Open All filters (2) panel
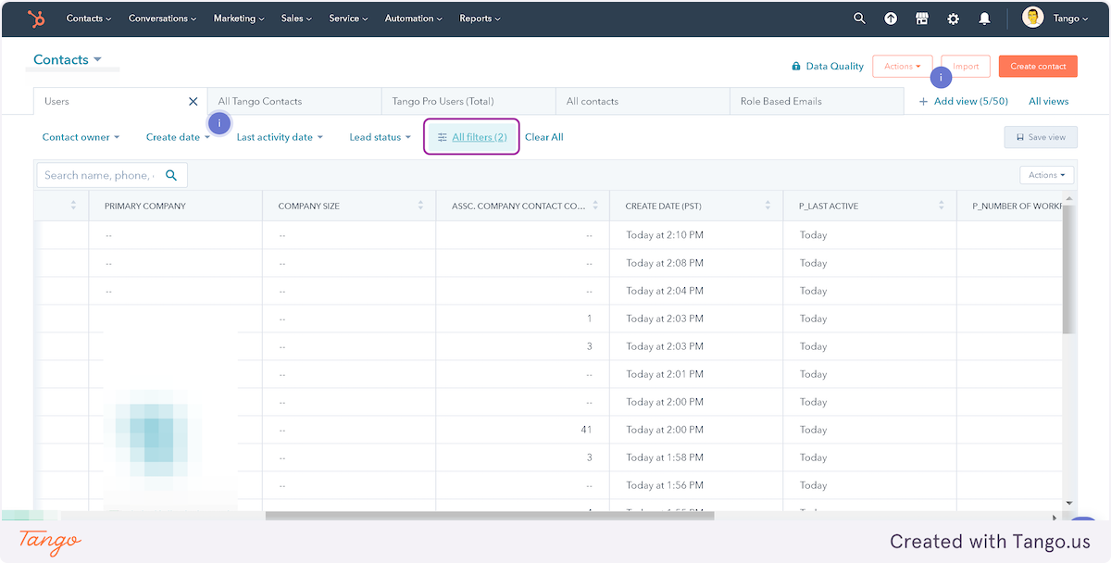1111x563 pixels. point(471,137)
